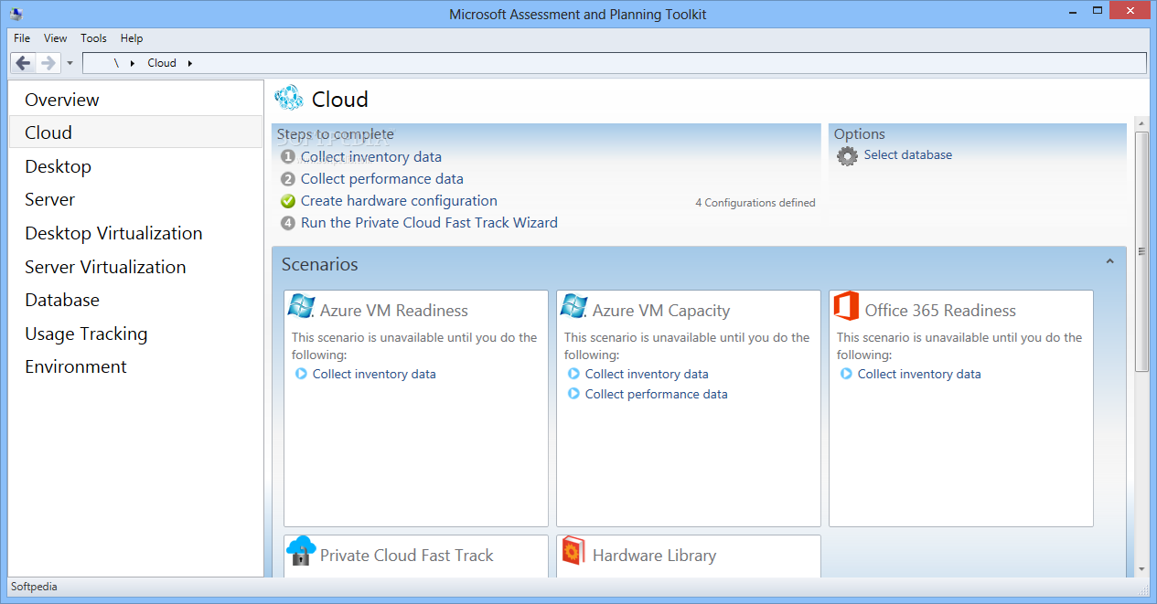Collect performance data from Azure VM Capacity tile
This screenshot has width=1157, height=604.
pyautogui.click(x=657, y=395)
